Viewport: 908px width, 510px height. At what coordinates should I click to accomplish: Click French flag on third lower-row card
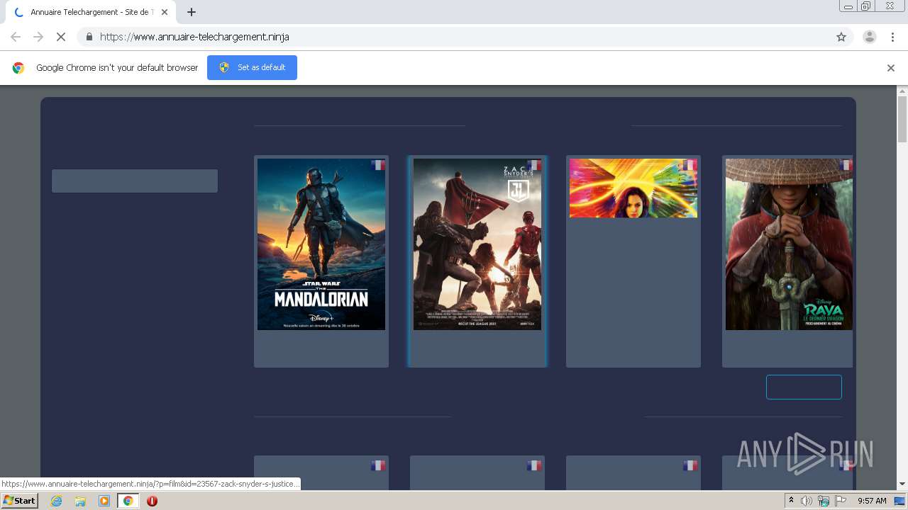click(690, 465)
